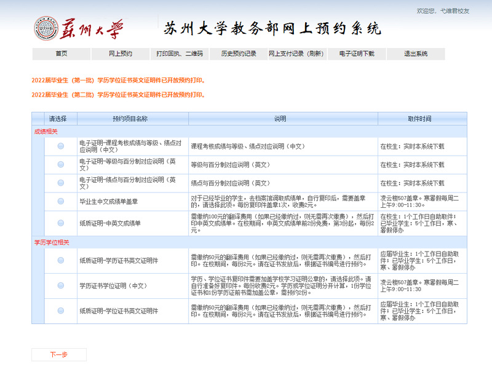Viewport: 492px width, 369px height.
Task: Click the 预约项目名称 column header
Action: click(132, 118)
